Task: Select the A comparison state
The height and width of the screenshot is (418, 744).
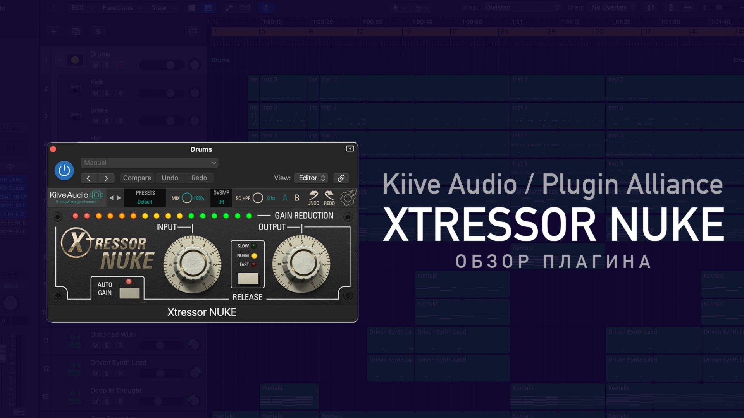Action: click(285, 198)
